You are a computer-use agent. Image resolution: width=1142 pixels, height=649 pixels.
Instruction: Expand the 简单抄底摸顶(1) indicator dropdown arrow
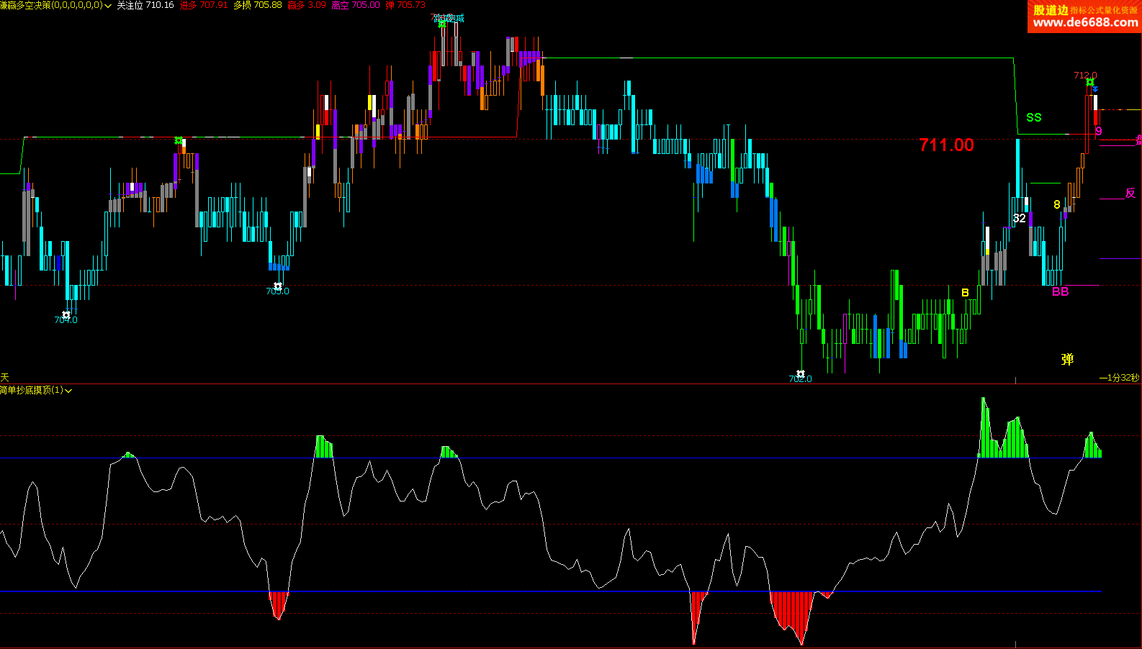coord(69,391)
